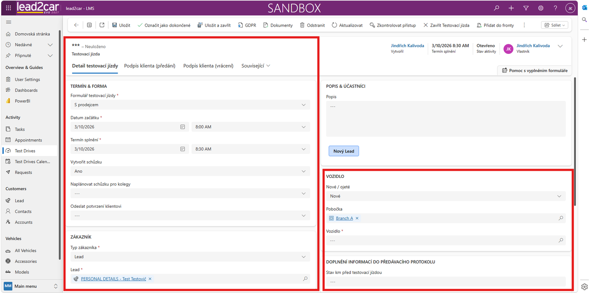The image size is (591, 293).
Task: Click Pomoc s vyplněním formuláře
Action: (x=534, y=70)
